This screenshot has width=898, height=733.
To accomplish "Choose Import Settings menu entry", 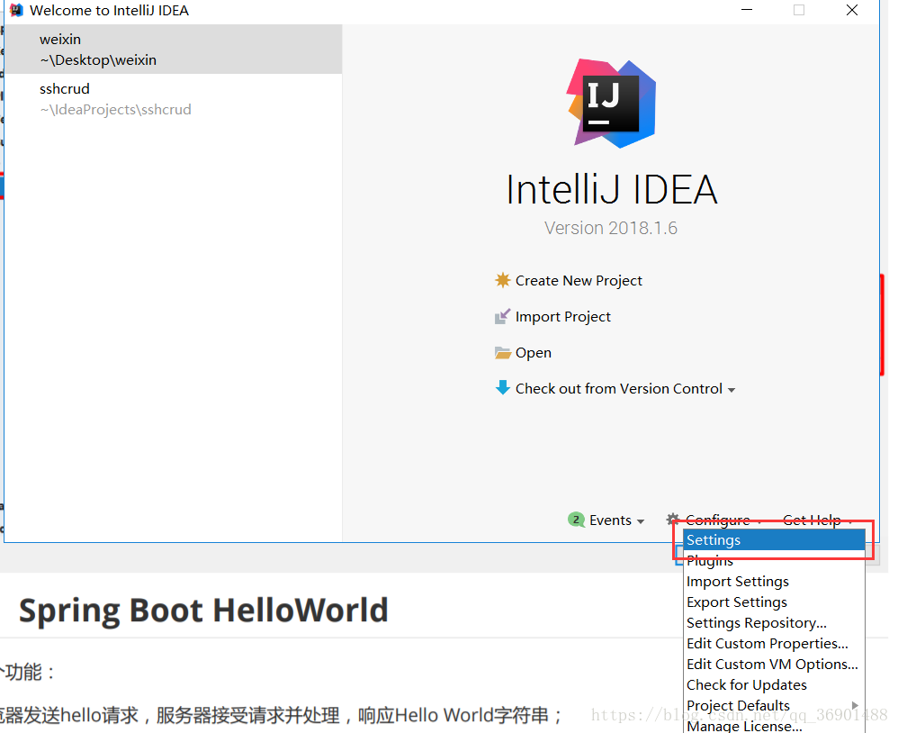I will click(x=775, y=581).
